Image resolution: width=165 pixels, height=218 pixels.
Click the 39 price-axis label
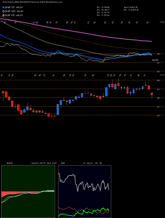(x=158, y=54)
